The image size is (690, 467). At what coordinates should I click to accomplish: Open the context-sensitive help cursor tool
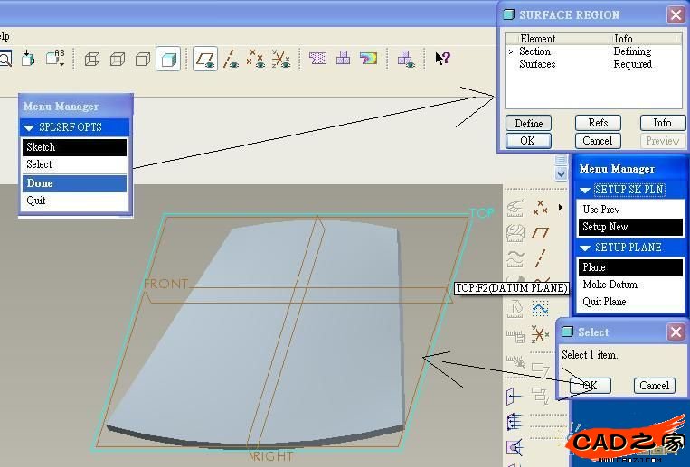(x=442, y=58)
